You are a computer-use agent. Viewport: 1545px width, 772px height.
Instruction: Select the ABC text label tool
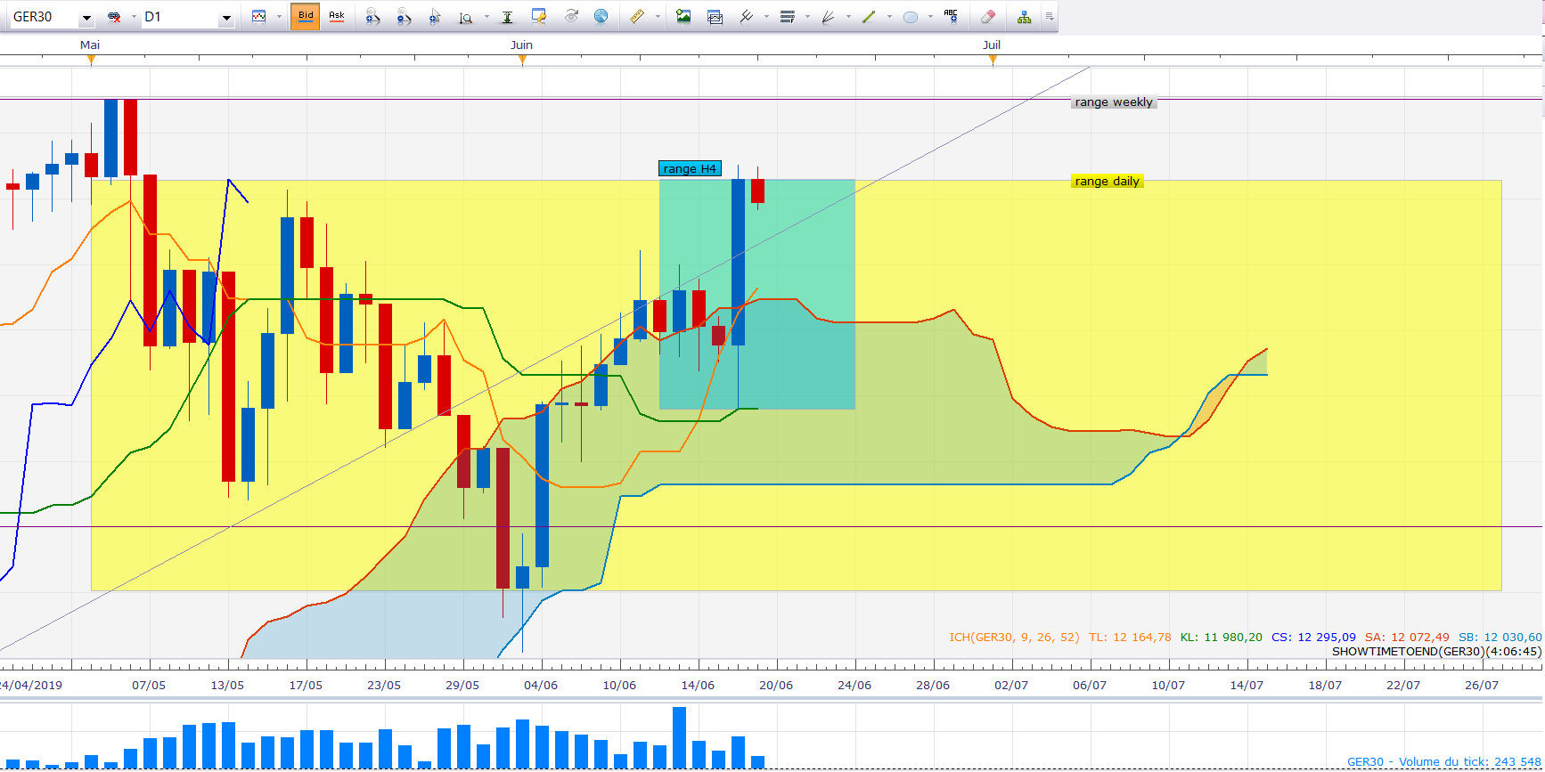pyautogui.click(x=951, y=16)
